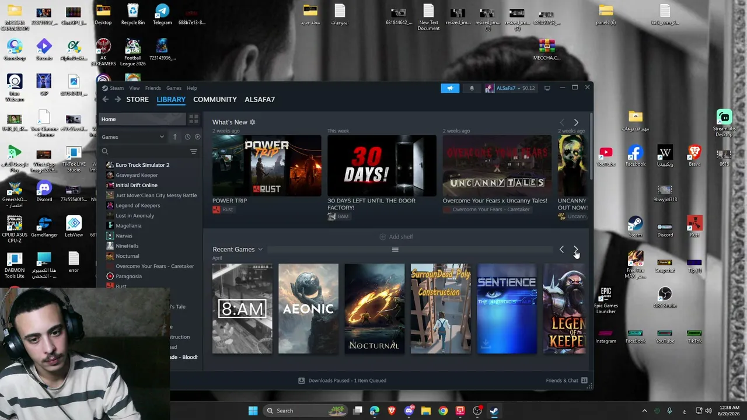The image size is (747, 420).
Task: Click the Paragnosia game icon in sidebar
Action: point(110,276)
